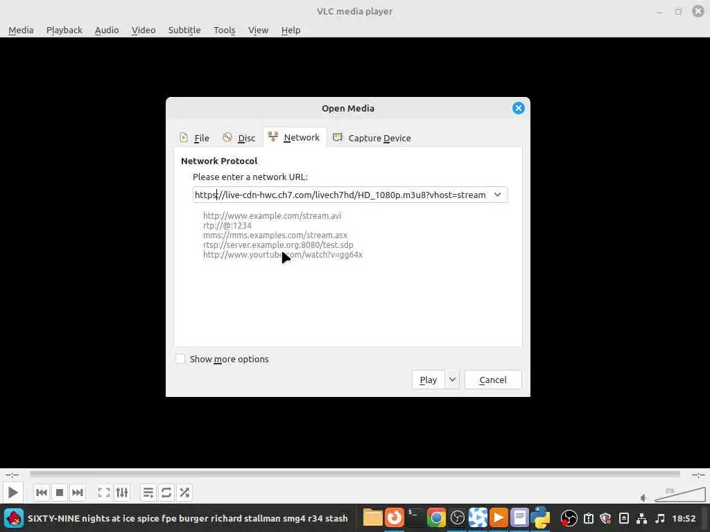This screenshot has height=532, width=710.
Task: Click the music note sound tray icon
Action: click(x=660, y=518)
